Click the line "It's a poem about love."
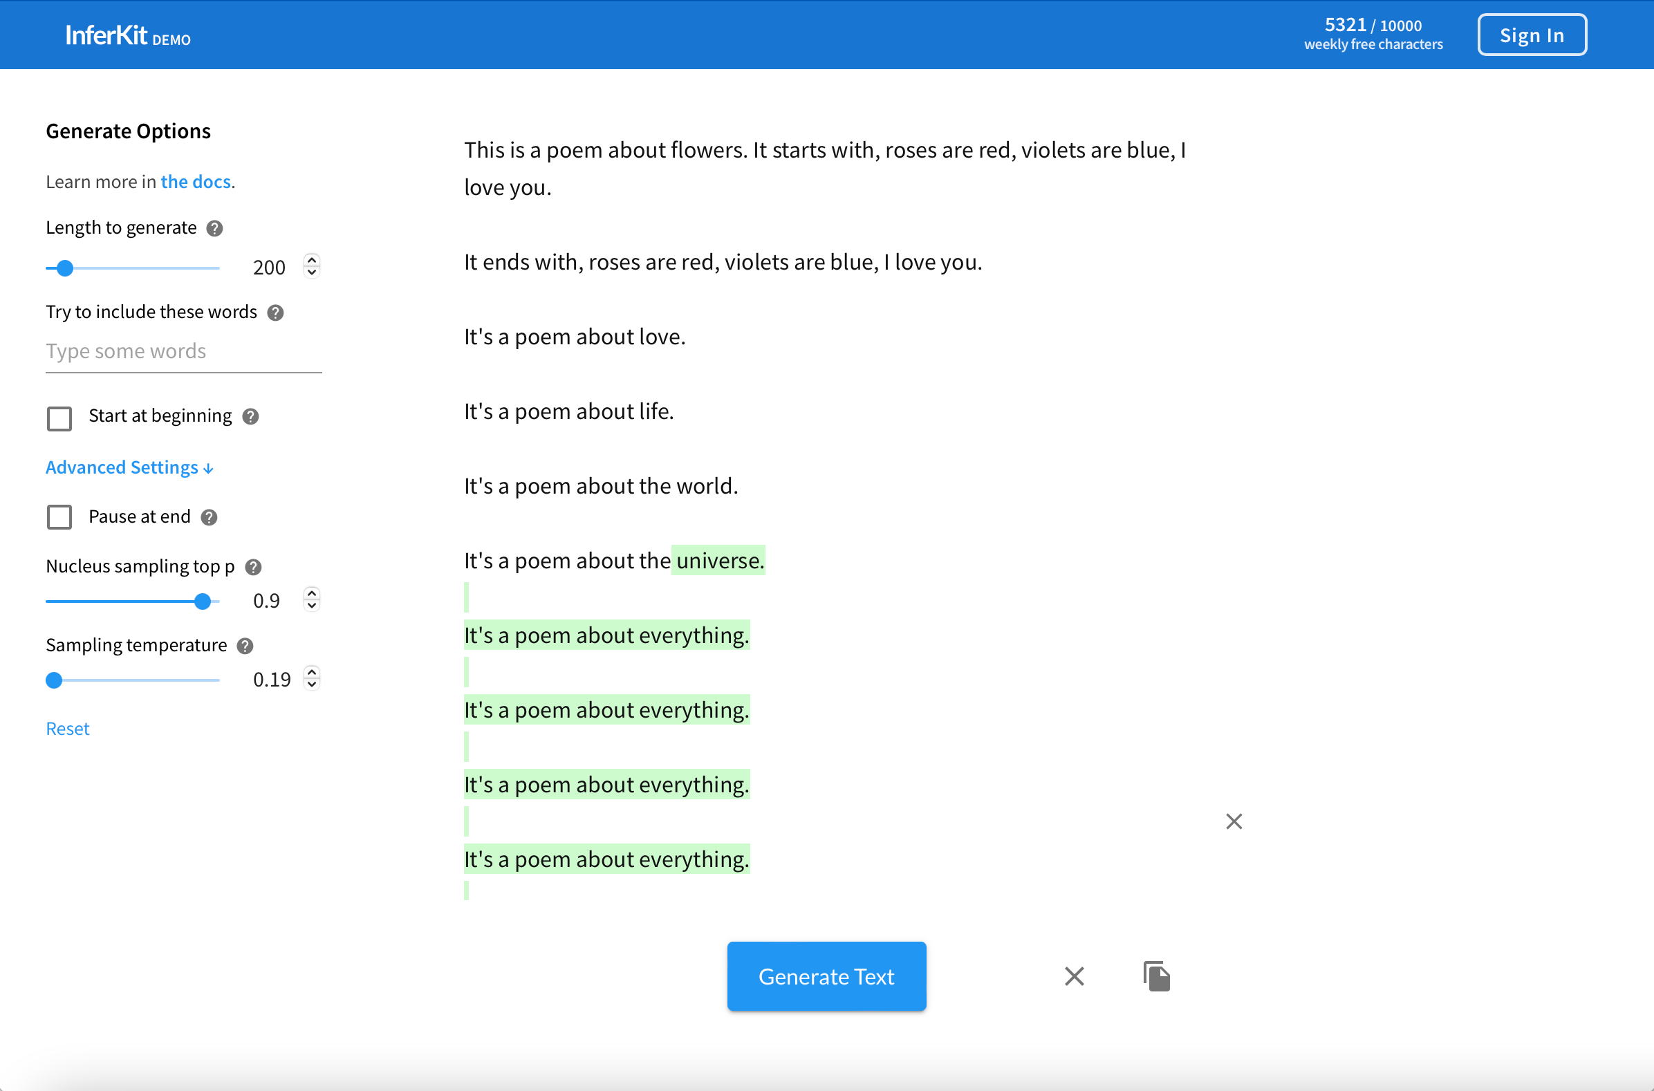The image size is (1654, 1091). (575, 337)
